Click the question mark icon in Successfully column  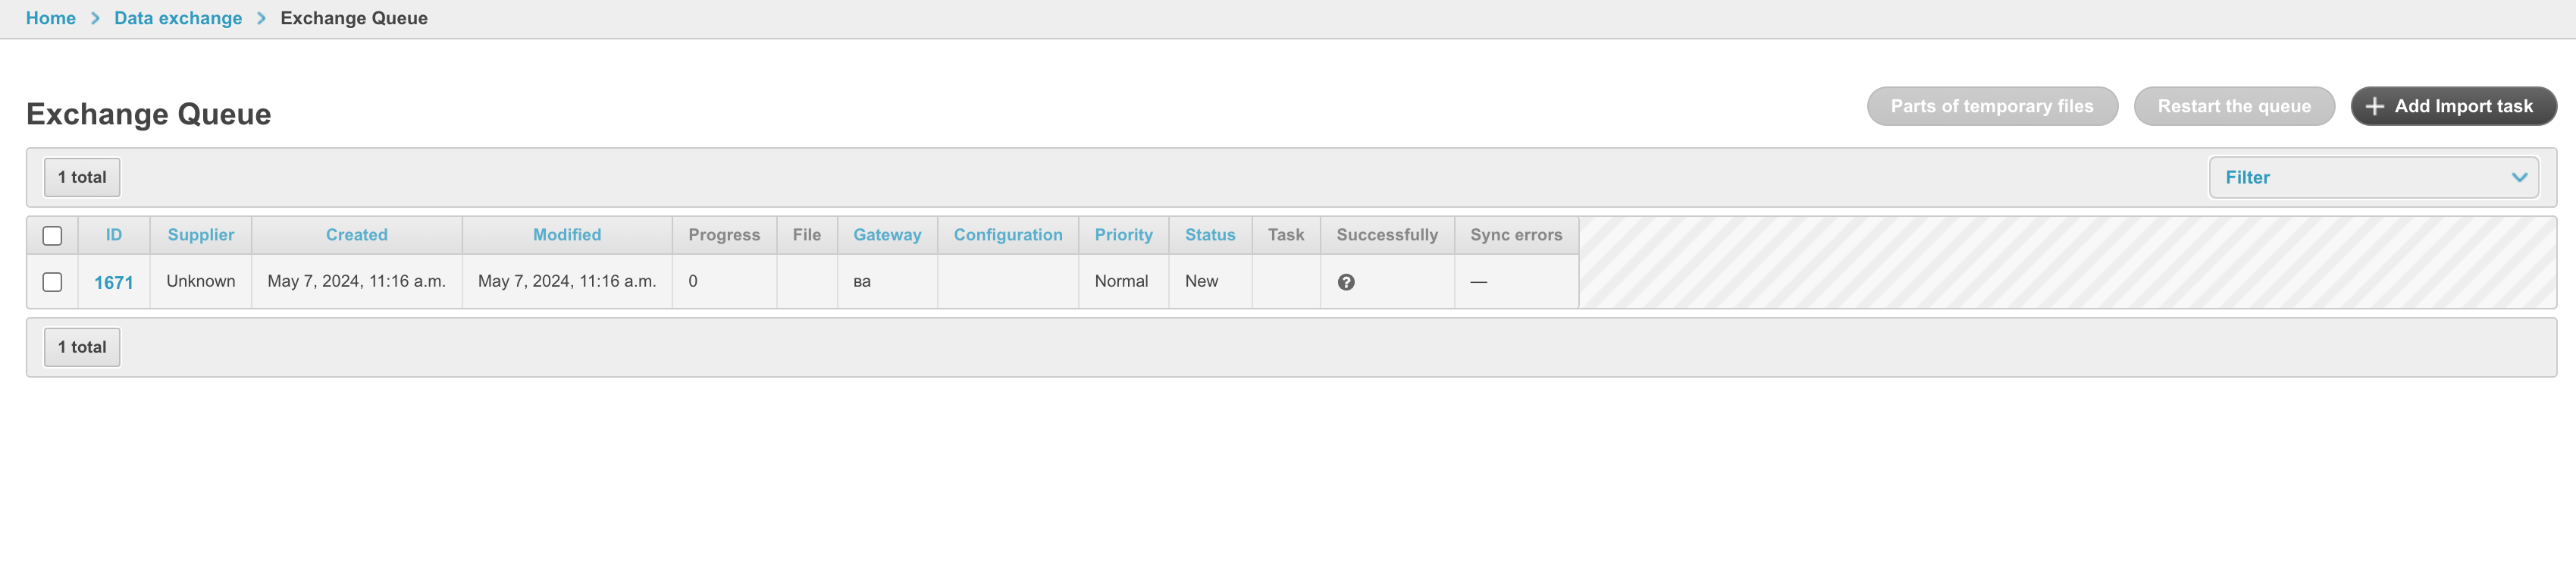(1346, 282)
